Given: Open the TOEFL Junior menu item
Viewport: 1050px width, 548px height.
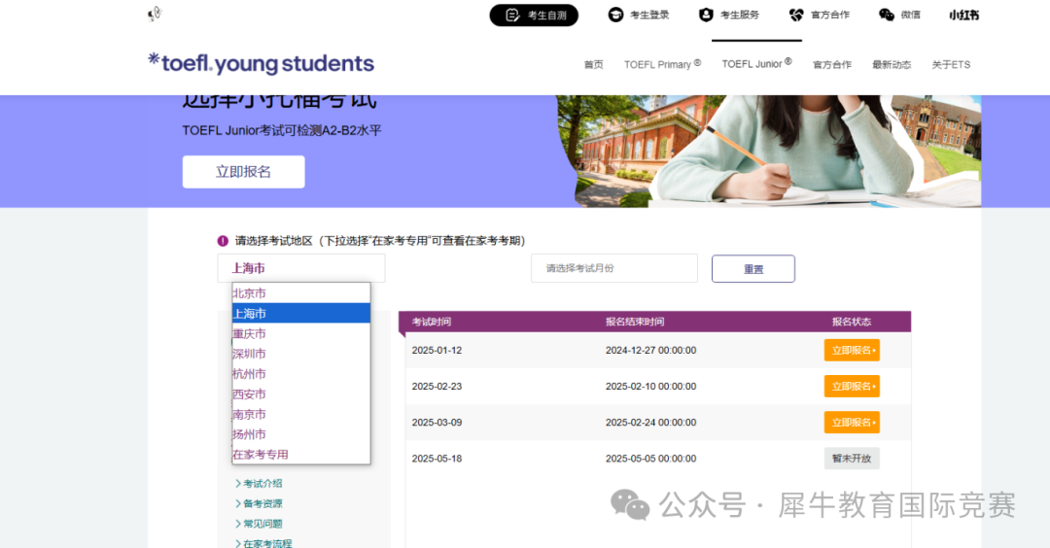Looking at the screenshot, I should [756, 63].
